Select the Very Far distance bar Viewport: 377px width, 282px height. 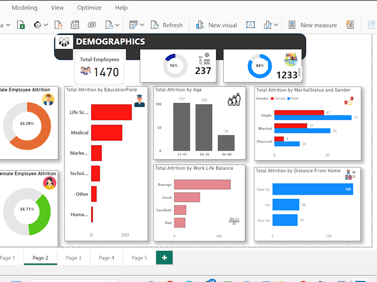285,220
